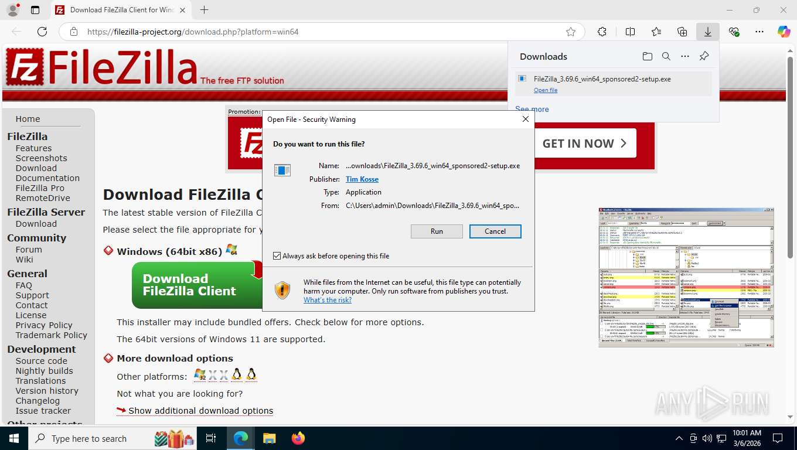Open the FileZilla Pro sidebar link
Viewport: 797px width, 450px height.
pyautogui.click(x=40, y=188)
